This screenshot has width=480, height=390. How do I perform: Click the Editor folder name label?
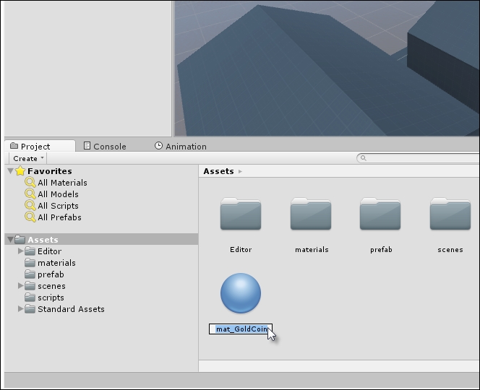point(241,250)
